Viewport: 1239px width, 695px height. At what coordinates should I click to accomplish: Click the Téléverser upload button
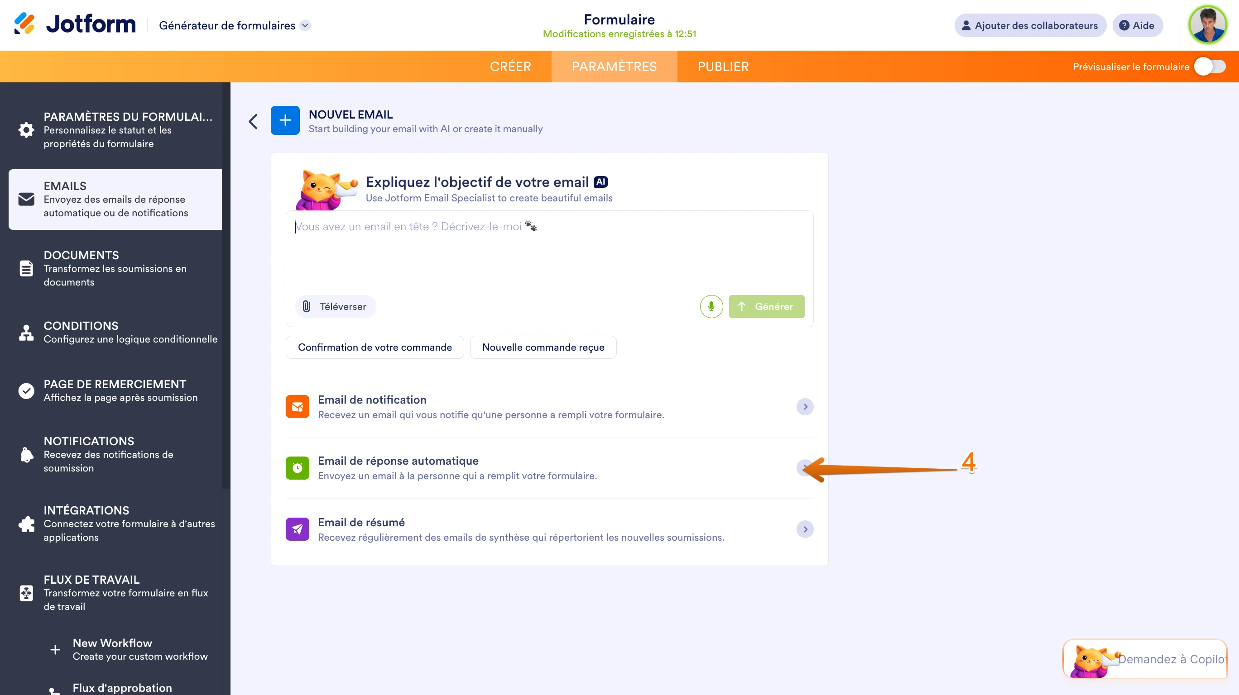pos(335,306)
